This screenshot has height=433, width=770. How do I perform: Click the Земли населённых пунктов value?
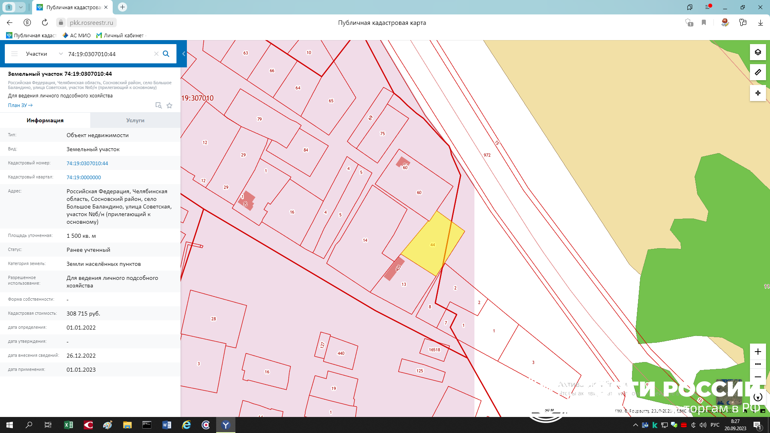pyautogui.click(x=103, y=264)
